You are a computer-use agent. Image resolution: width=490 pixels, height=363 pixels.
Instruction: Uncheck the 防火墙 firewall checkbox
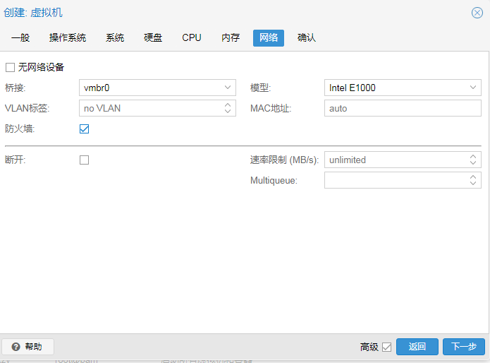(85, 129)
